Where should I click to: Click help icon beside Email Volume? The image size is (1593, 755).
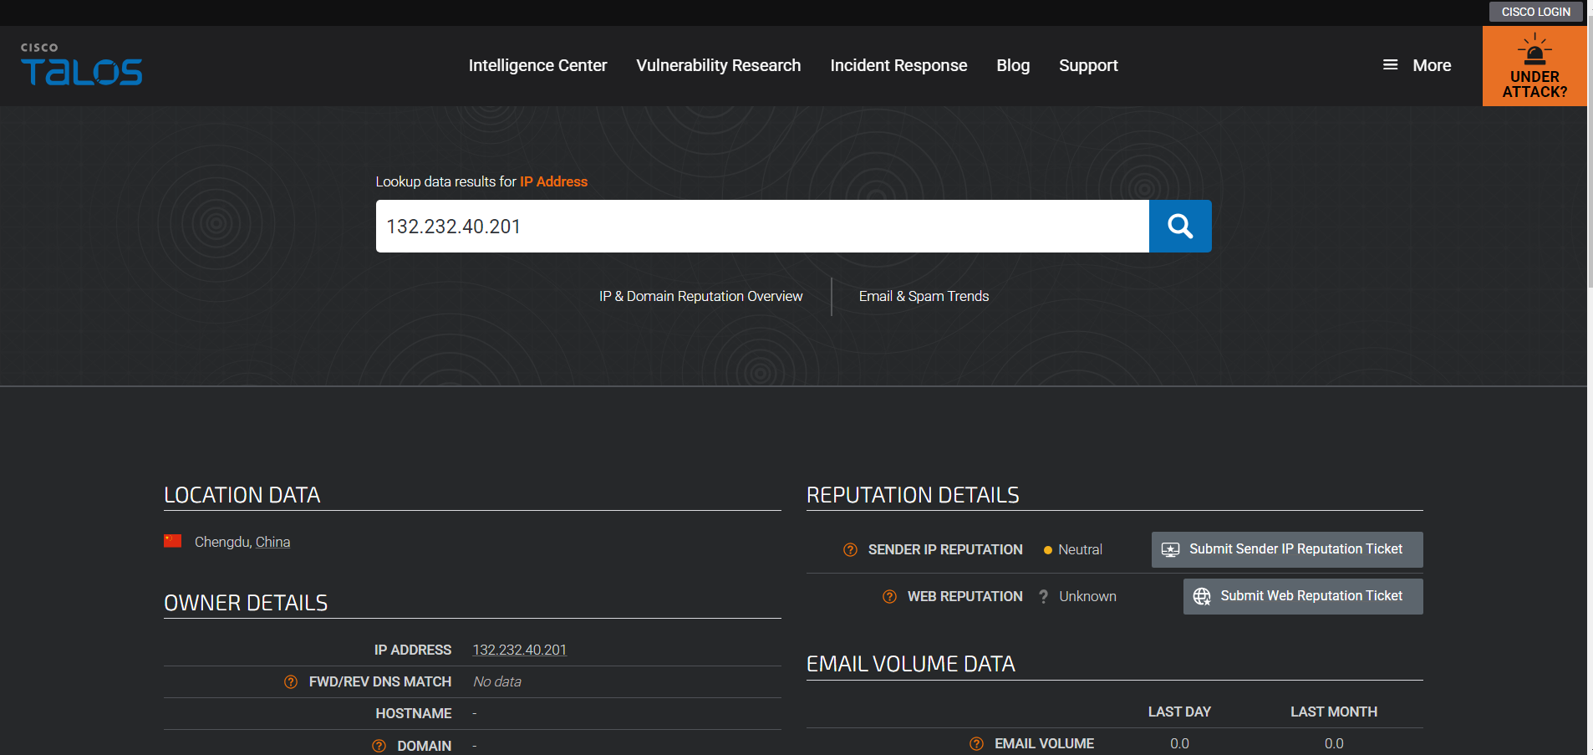click(976, 743)
